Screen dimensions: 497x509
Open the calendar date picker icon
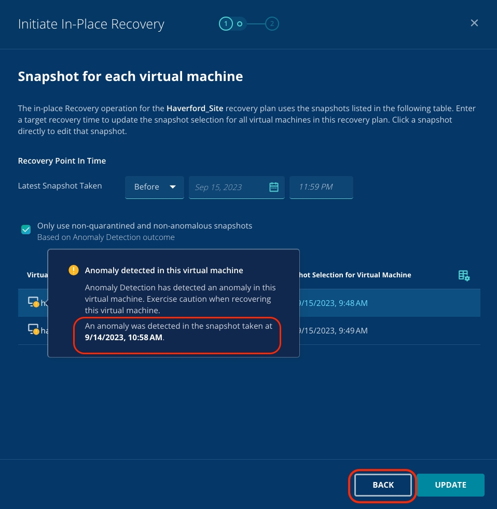click(274, 187)
